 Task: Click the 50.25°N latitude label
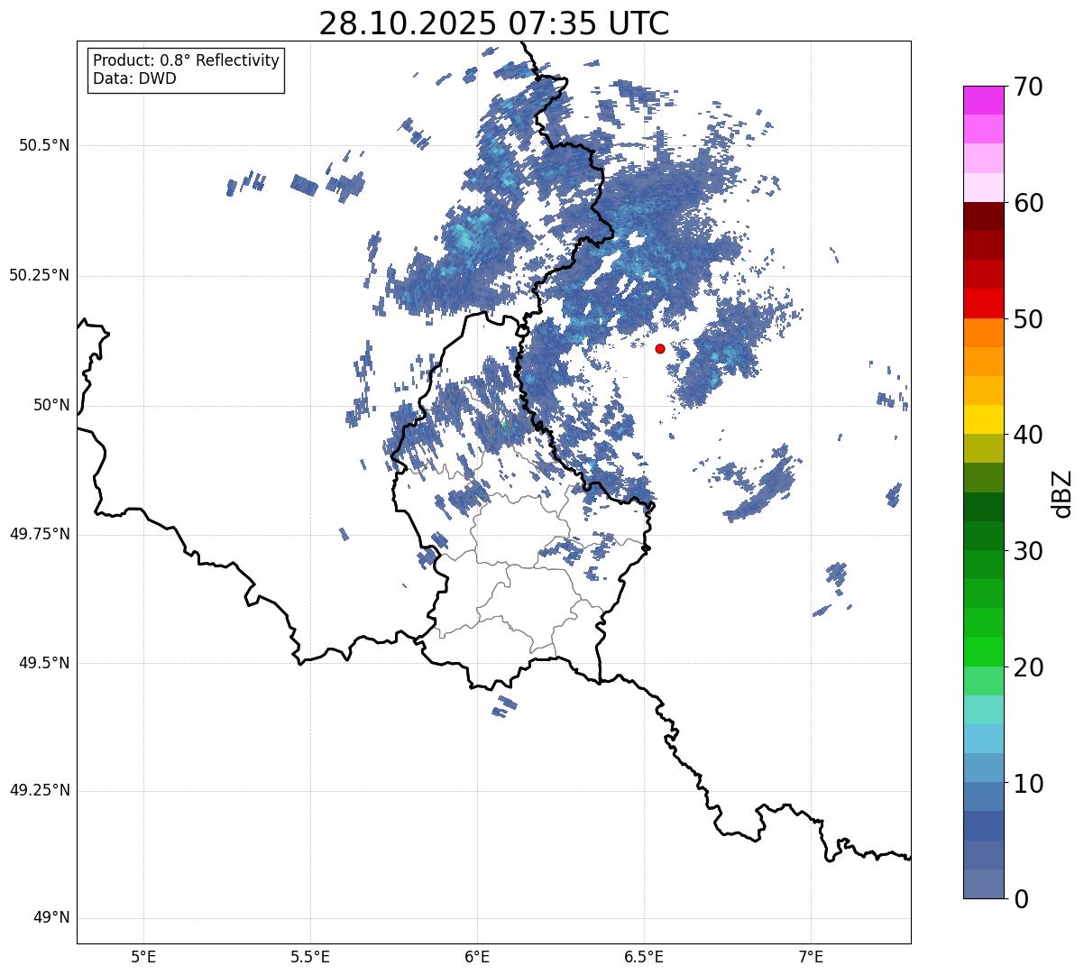click(x=40, y=275)
